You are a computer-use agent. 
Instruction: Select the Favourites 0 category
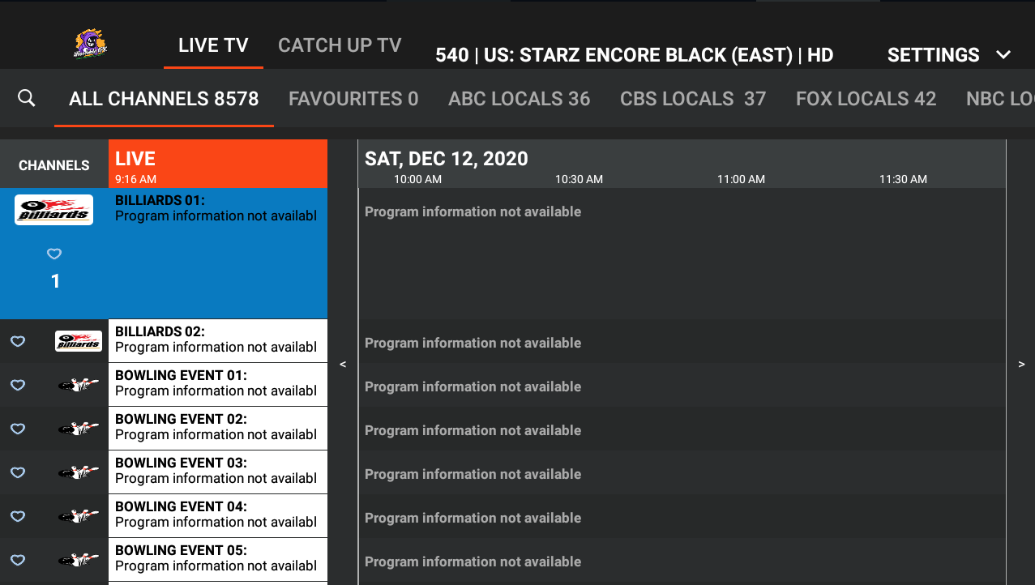(353, 99)
